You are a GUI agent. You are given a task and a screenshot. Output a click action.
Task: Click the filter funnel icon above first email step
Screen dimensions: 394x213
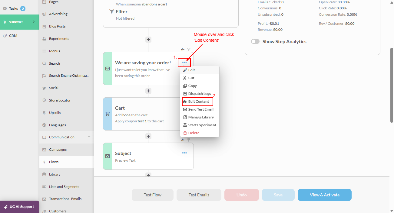coord(189,49)
